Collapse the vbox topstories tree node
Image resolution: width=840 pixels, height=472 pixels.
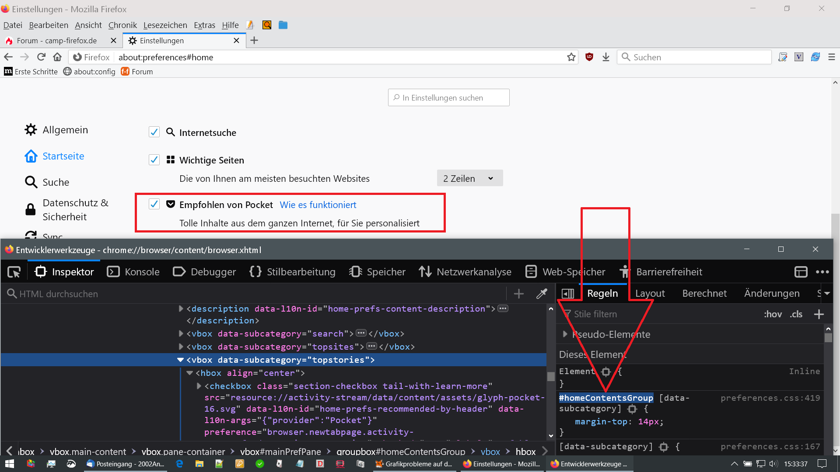tap(180, 360)
